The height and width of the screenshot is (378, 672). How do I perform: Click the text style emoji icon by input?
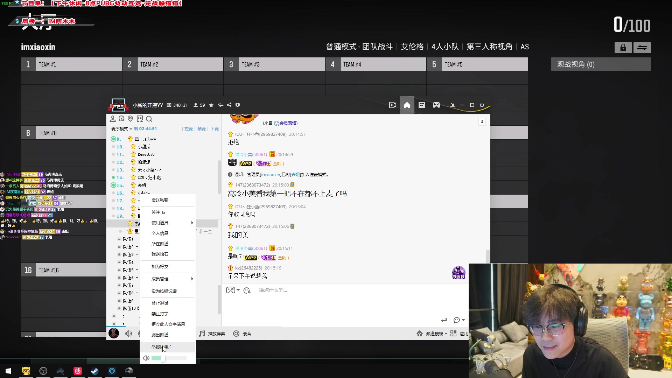pos(247,290)
